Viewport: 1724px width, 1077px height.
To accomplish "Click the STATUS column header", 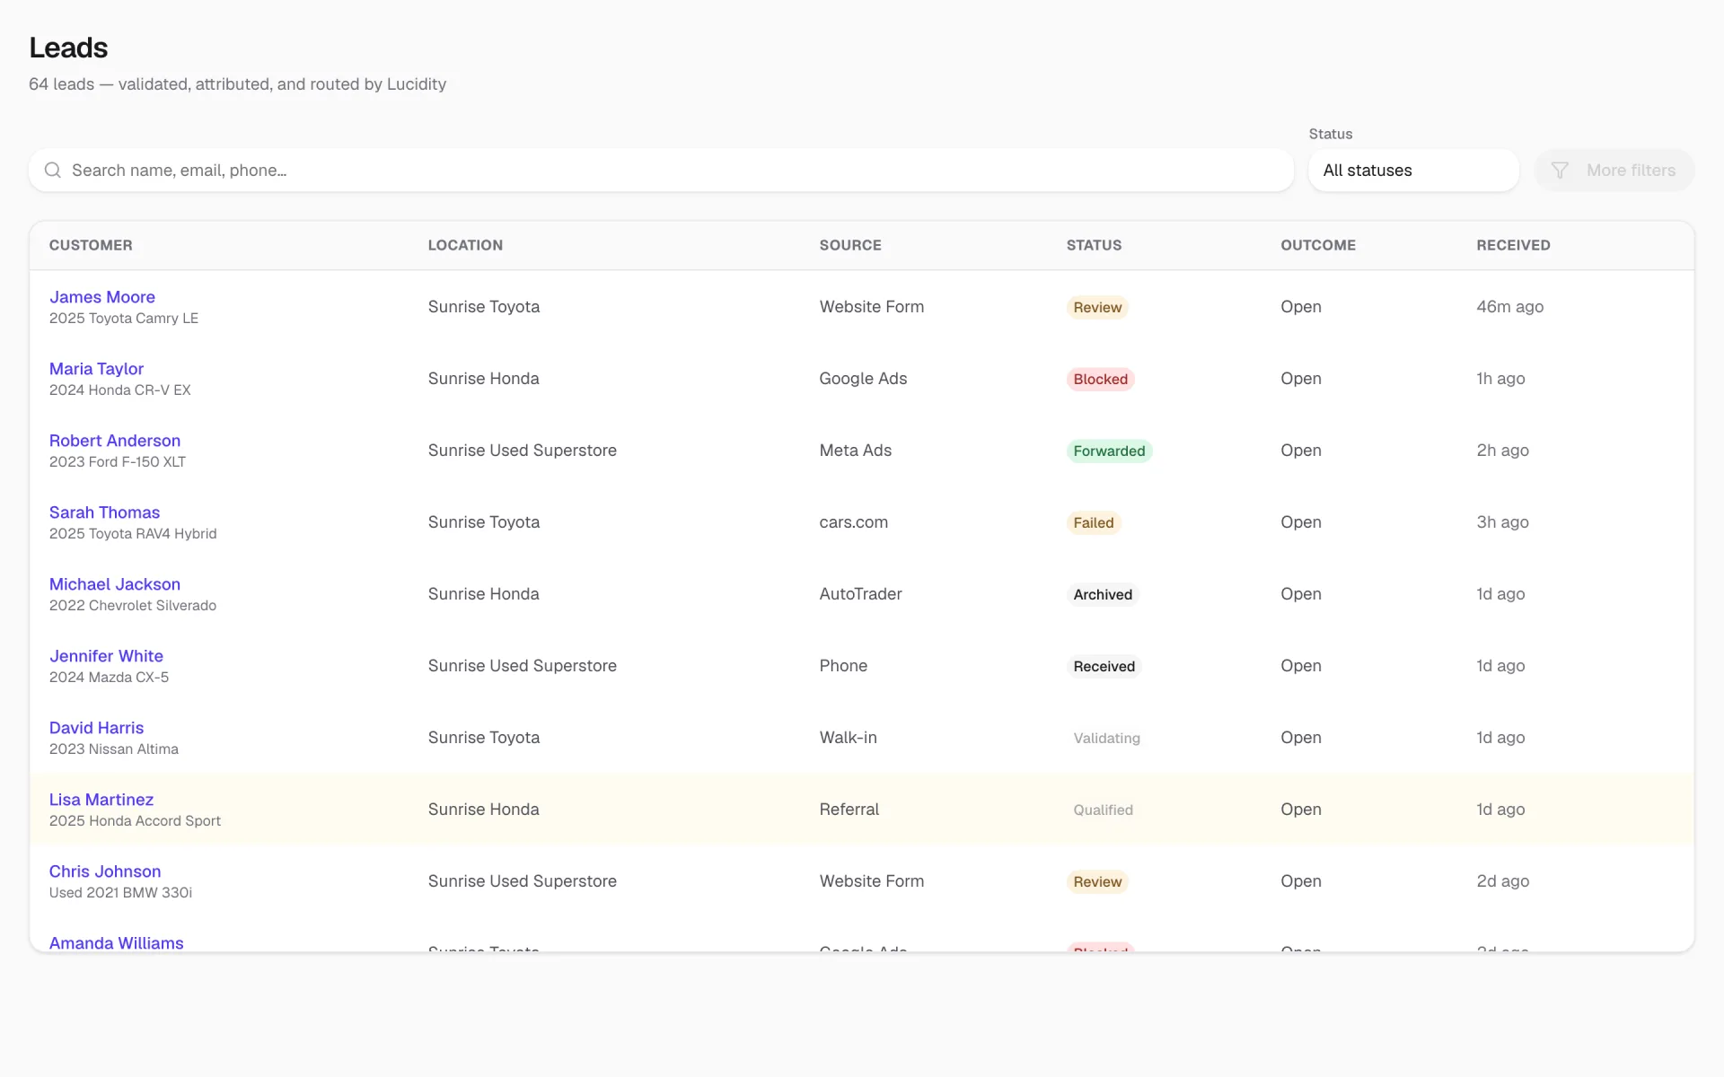I will pyautogui.click(x=1094, y=245).
